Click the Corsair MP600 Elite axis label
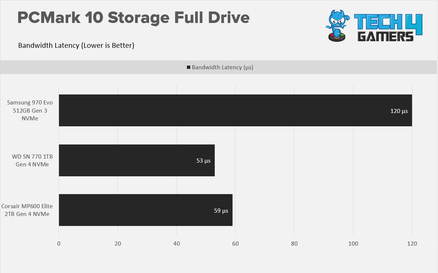This screenshot has height=273, width=438. point(27,210)
